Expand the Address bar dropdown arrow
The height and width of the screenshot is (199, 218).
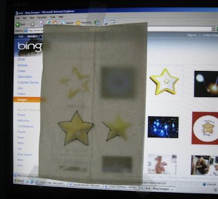tap(213, 29)
